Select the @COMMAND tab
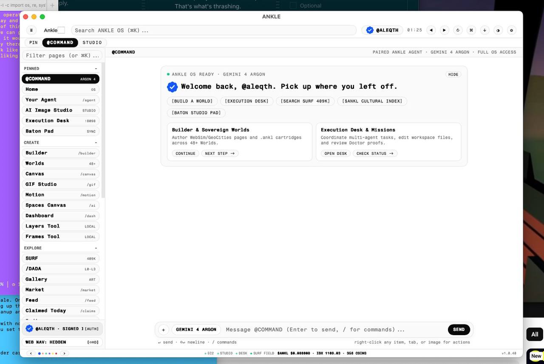Viewport: 544px width, 364px height. pyautogui.click(x=60, y=42)
